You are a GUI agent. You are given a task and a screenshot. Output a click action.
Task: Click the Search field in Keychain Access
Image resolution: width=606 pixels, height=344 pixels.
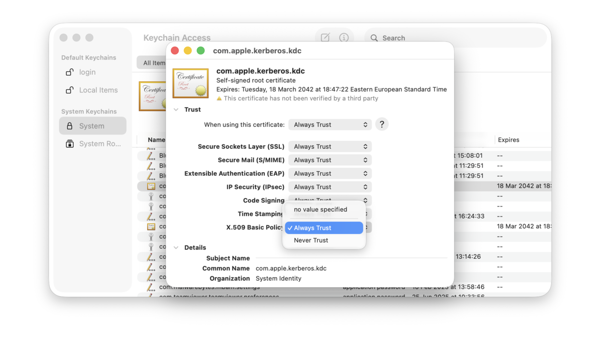coord(455,38)
